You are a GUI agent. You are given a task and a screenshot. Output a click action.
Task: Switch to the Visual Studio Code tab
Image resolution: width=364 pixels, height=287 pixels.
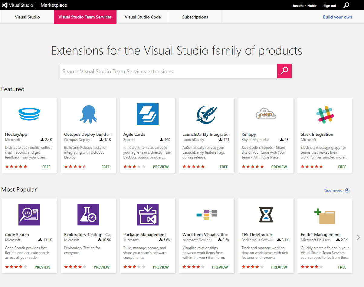coord(143,17)
